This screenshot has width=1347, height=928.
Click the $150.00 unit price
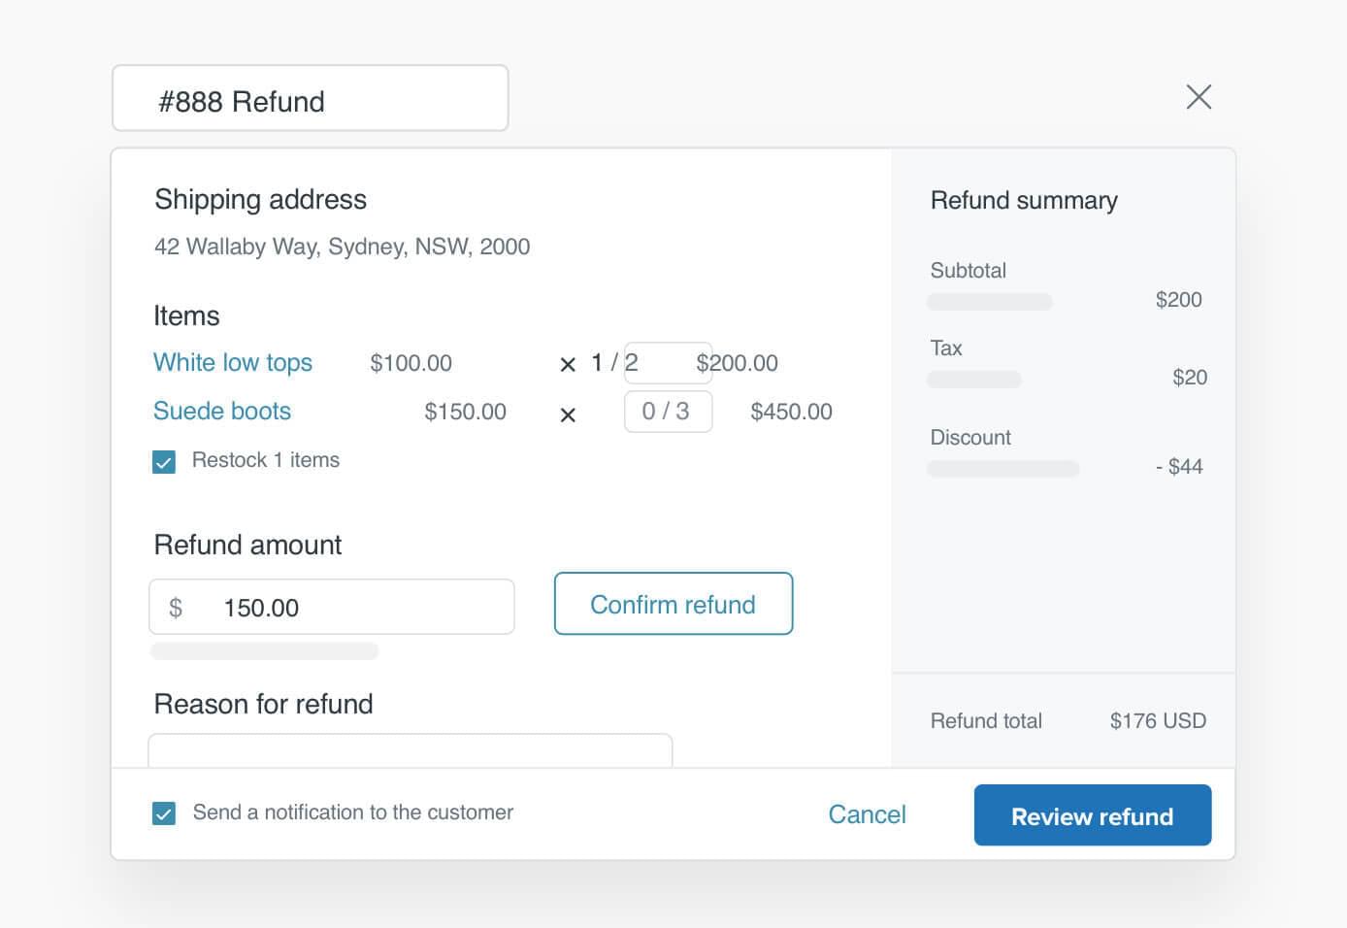466,412
